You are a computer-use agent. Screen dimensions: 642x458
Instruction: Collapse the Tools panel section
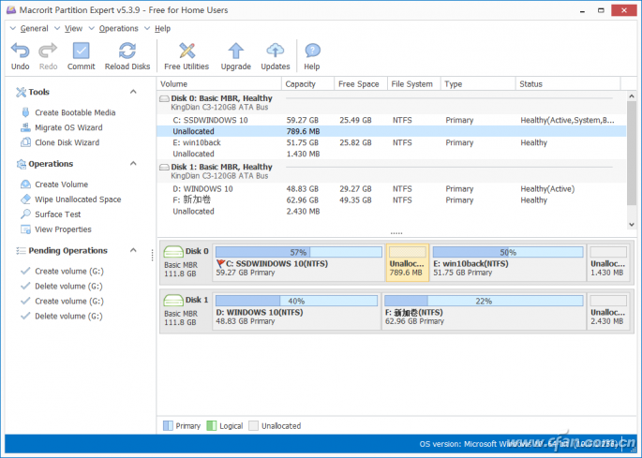[x=133, y=92]
